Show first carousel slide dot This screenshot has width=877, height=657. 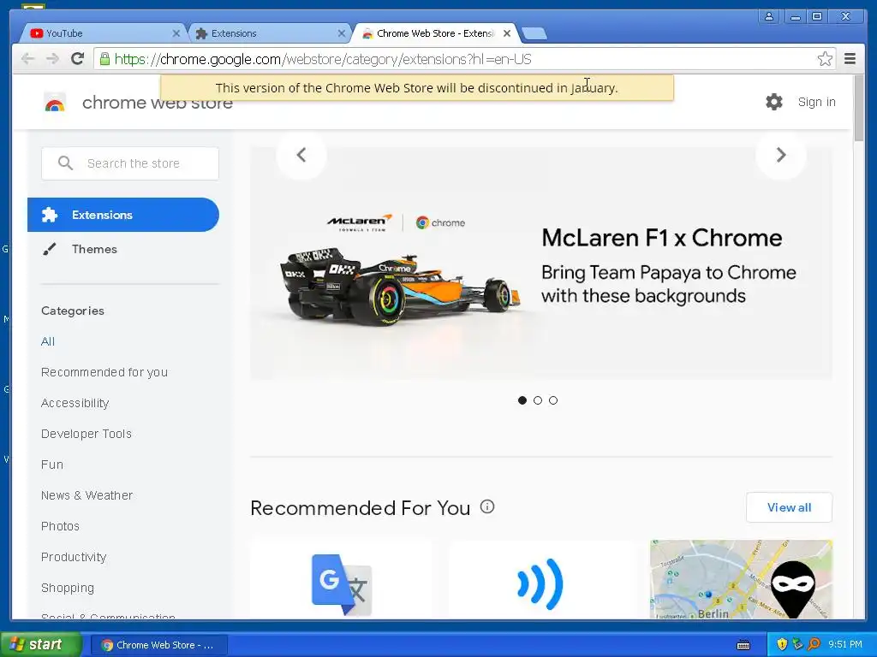pyautogui.click(x=522, y=400)
